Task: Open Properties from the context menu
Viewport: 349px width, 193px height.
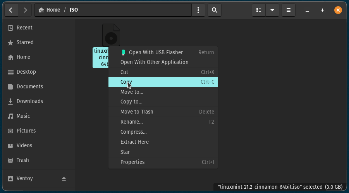Action: tap(132, 162)
